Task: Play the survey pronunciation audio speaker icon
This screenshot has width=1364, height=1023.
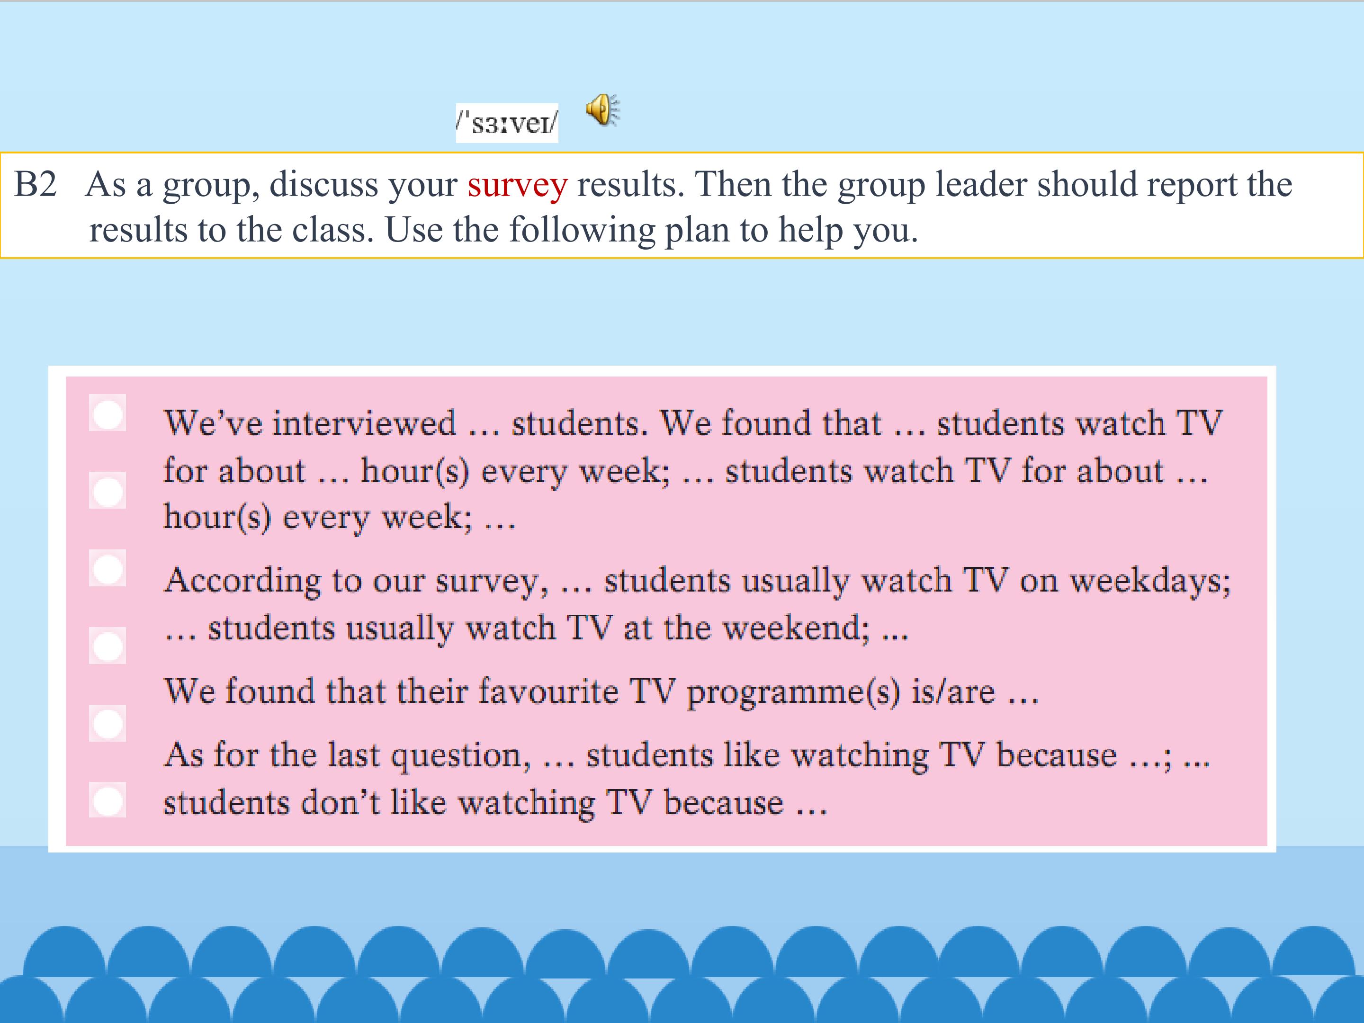Action: [x=602, y=110]
